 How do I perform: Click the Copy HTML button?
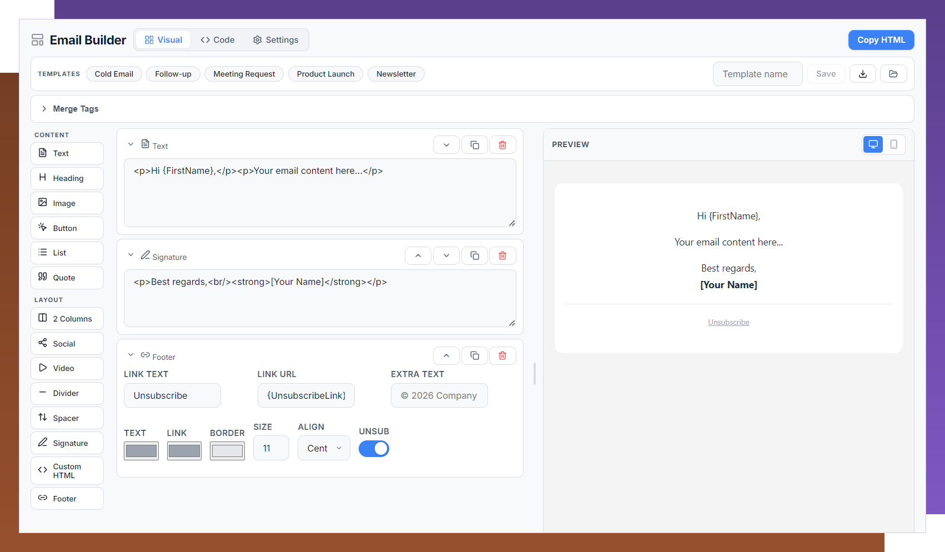click(x=881, y=39)
